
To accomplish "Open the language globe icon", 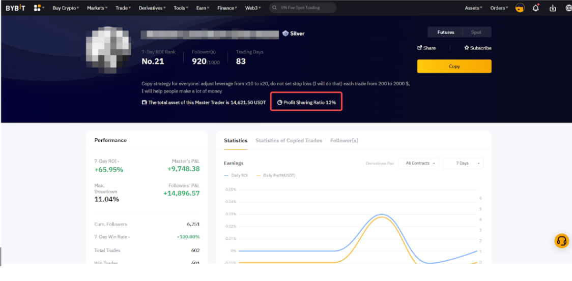I will [x=568, y=8].
